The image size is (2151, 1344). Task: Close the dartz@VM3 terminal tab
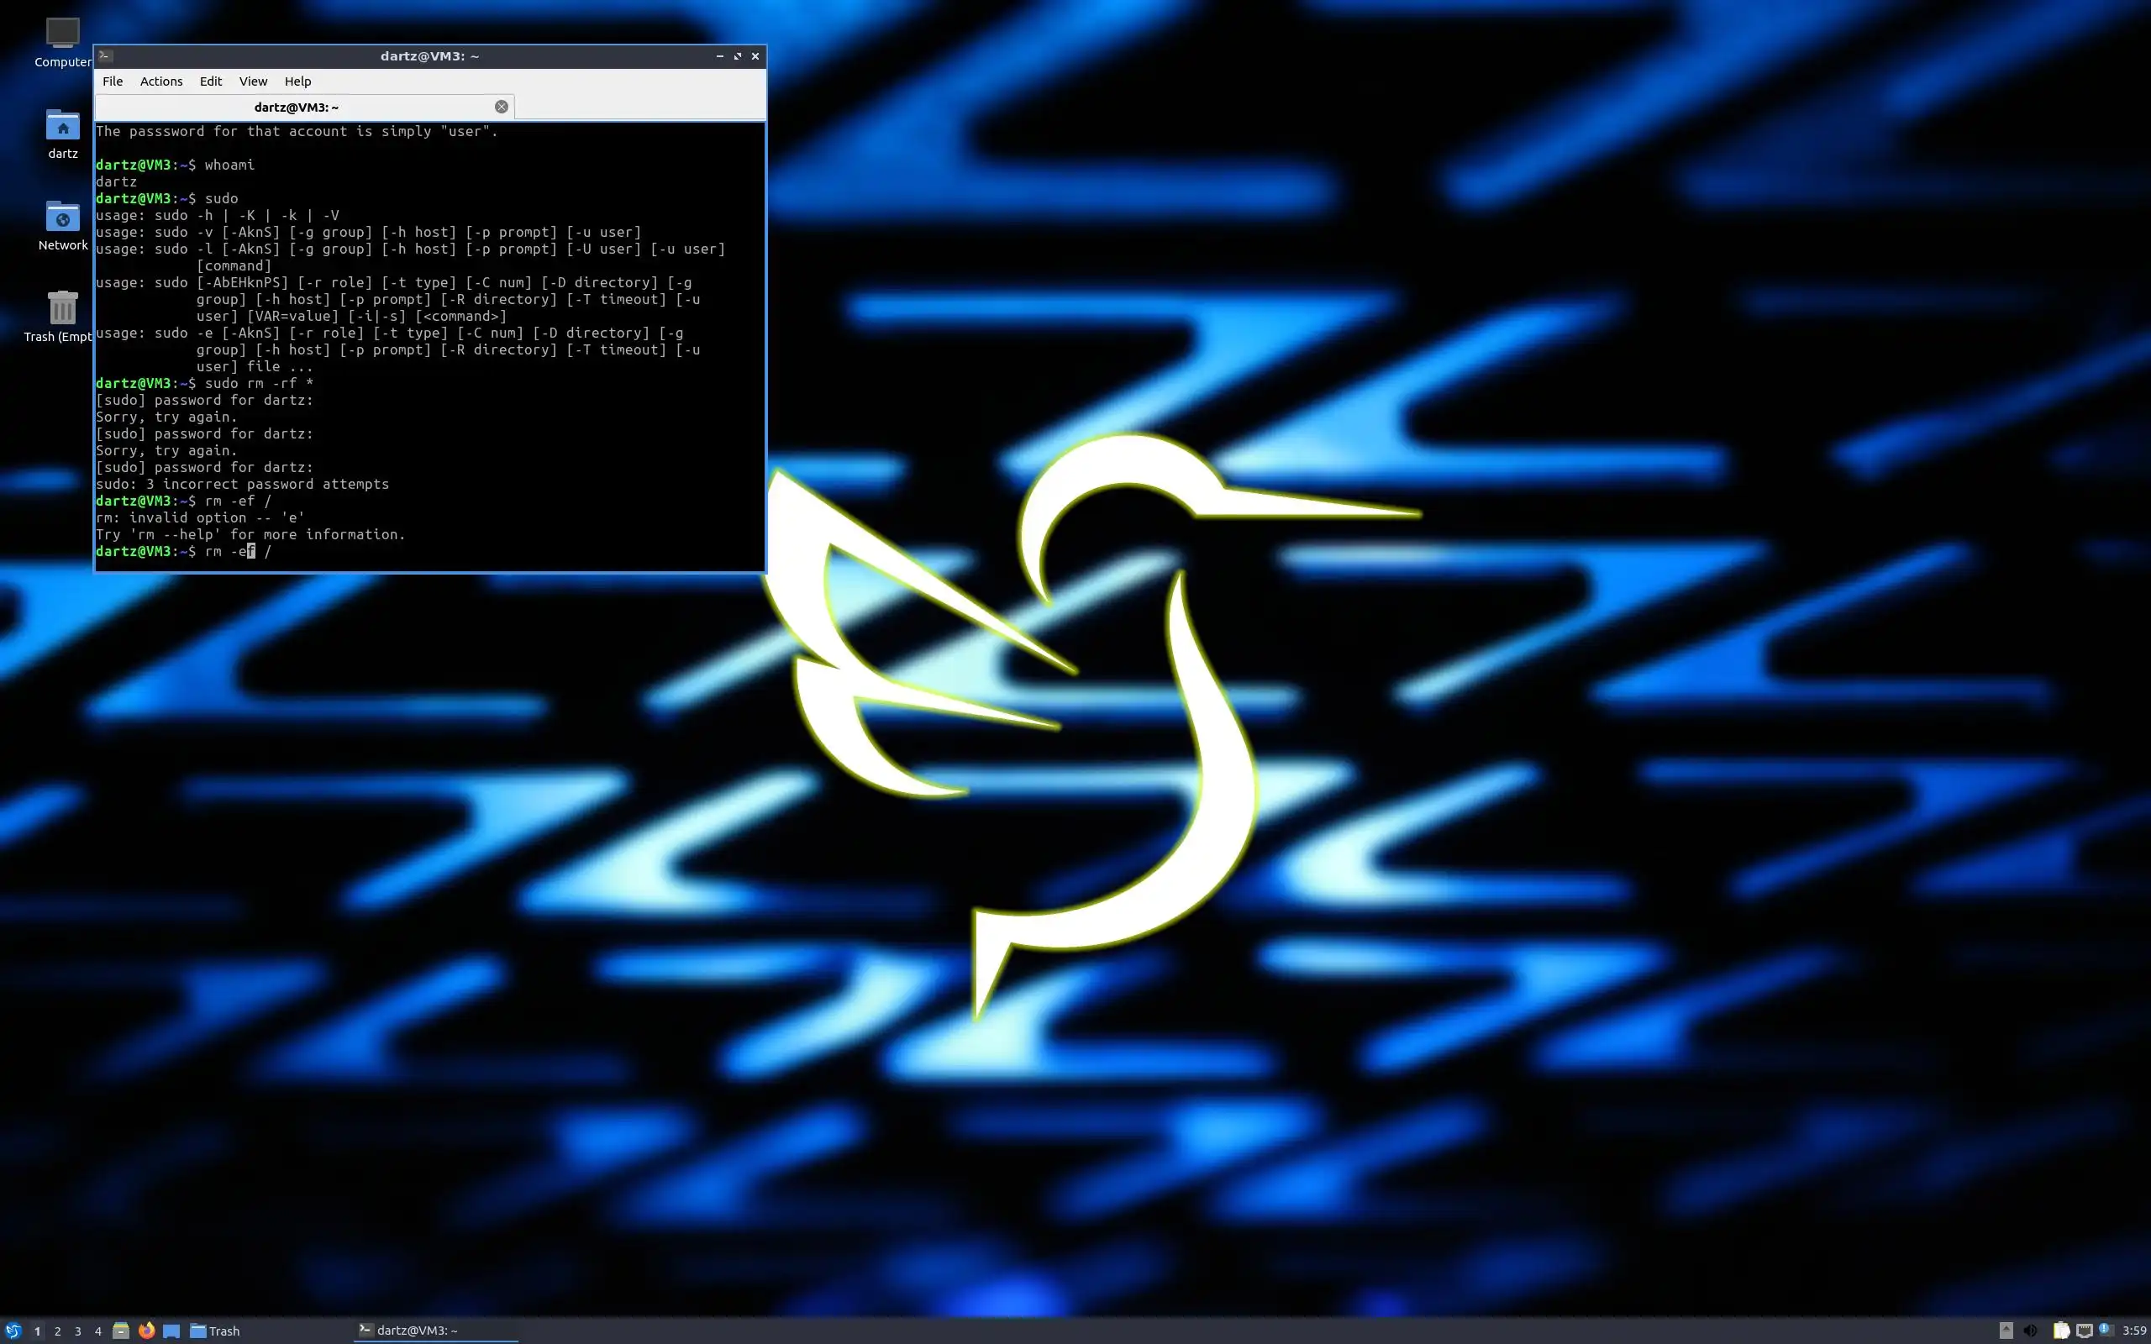502,107
